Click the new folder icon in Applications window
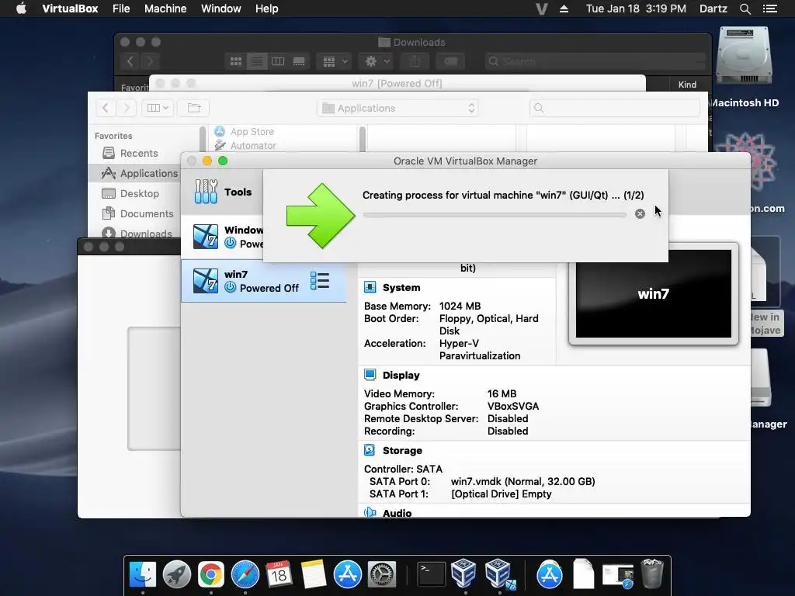This screenshot has width=795, height=596. [x=194, y=108]
